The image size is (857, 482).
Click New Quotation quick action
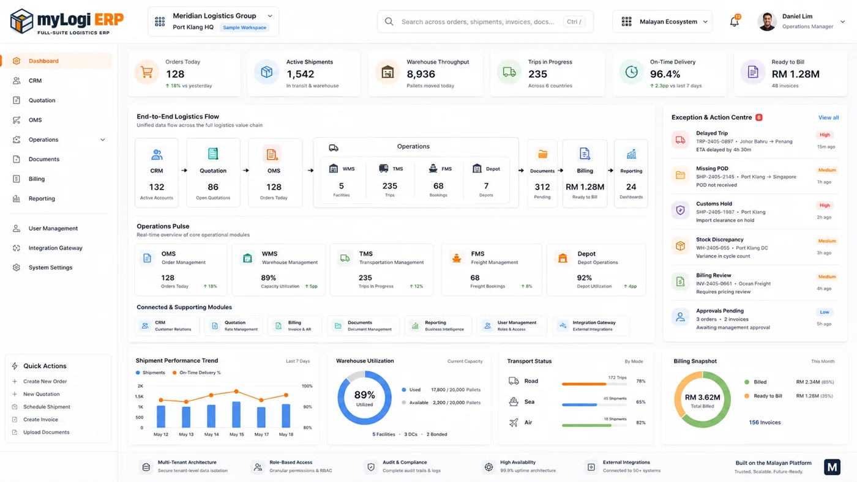coord(41,394)
